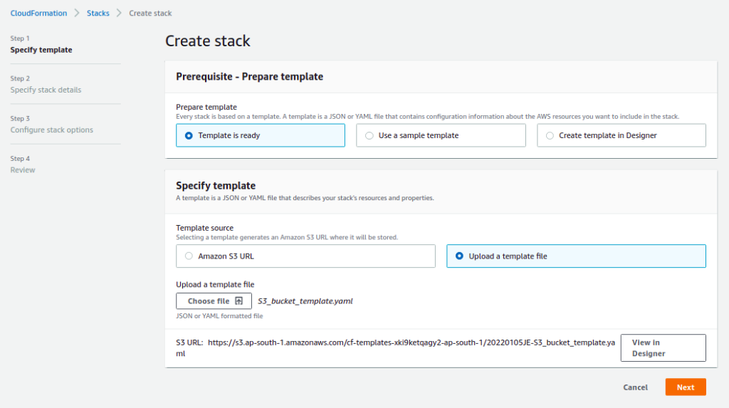This screenshot has height=408, width=729.
Task: Open Step 1 Specify template
Action: 41,50
